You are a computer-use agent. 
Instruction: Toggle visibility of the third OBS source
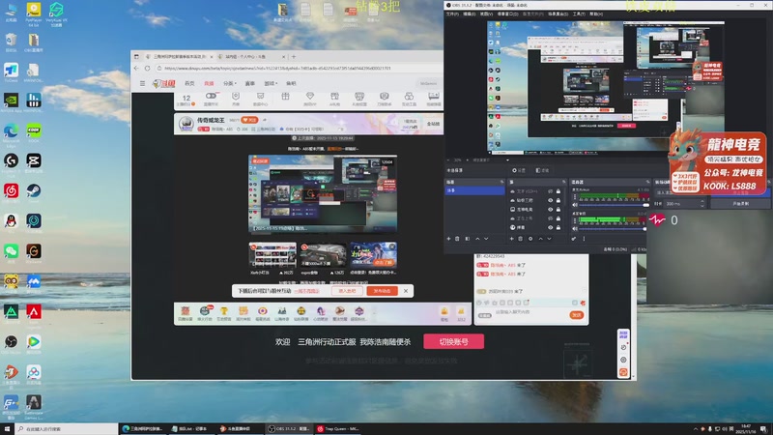[x=550, y=209]
